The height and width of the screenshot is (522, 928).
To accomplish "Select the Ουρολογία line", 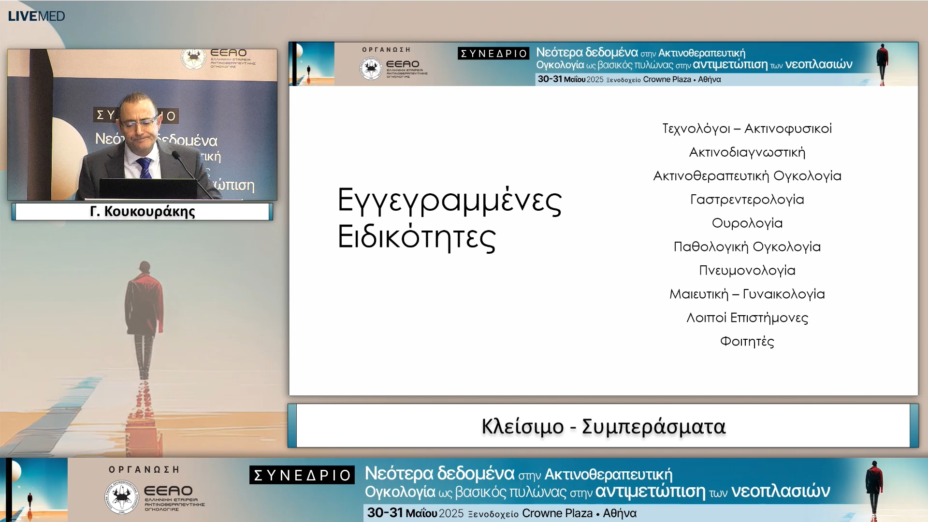I will click(747, 223).
